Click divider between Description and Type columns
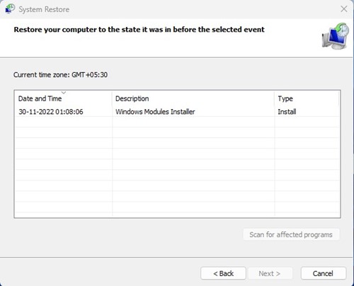Image resolution: width=354 pixels, height=286 pixels. click(275, 98)
